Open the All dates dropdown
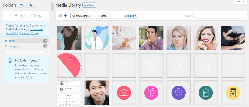Viewport: 249px width, 107px height. click(x=108, y=16)
